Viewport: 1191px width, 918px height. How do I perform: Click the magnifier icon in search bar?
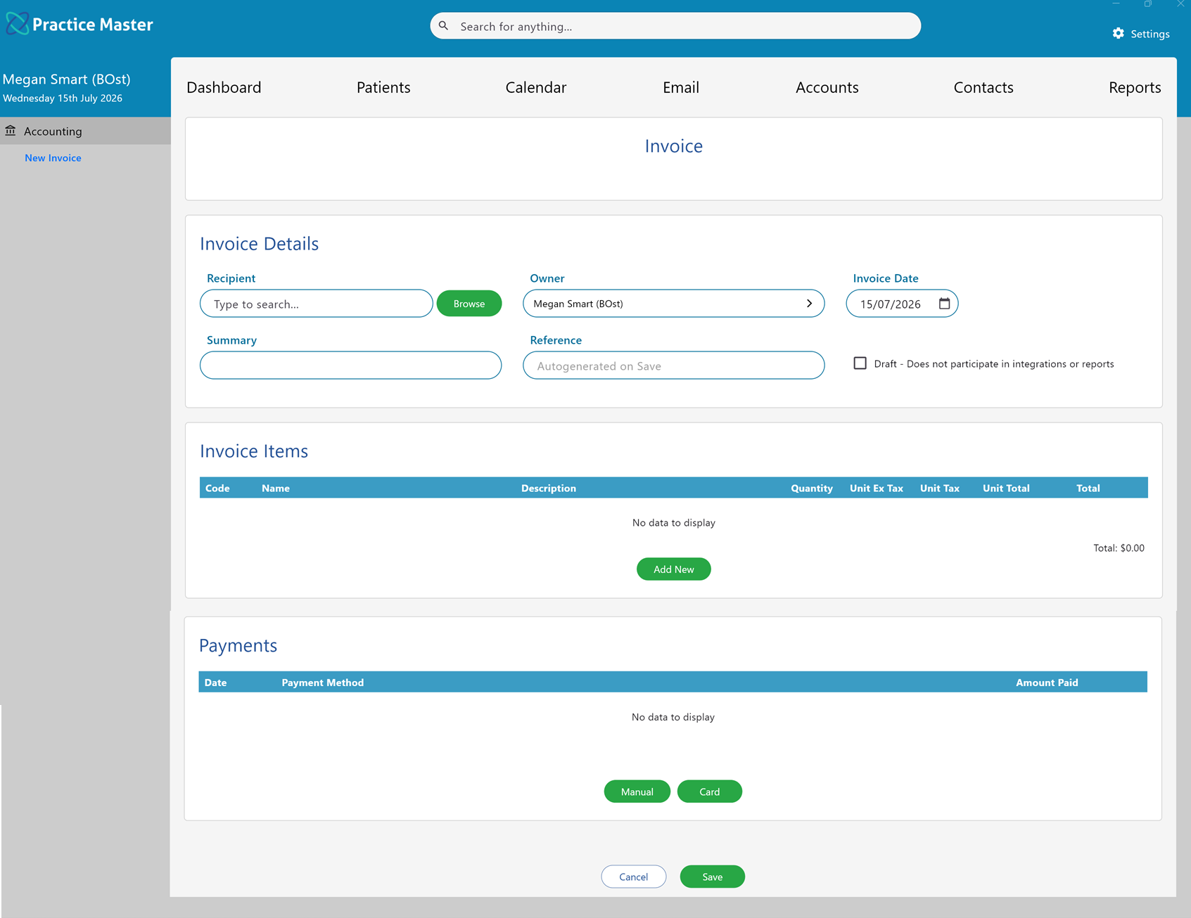tap(443, 26)
